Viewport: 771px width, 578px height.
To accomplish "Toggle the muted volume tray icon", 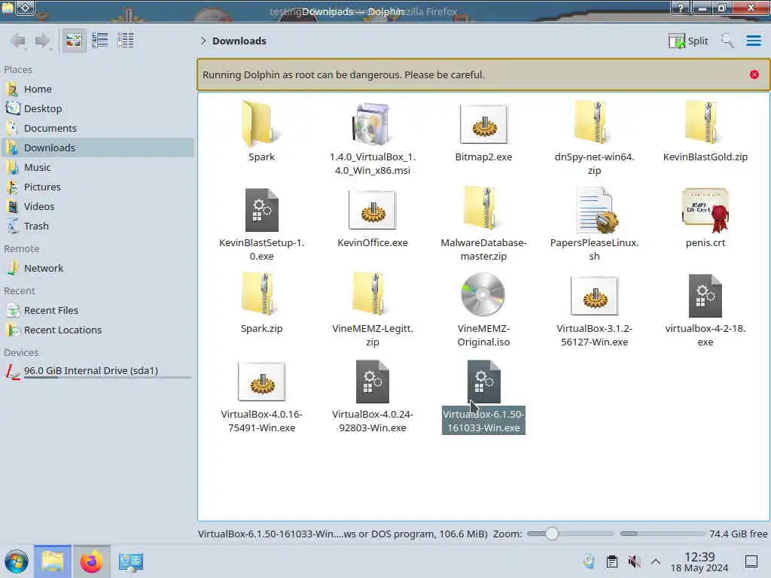I will click(x=634, y=561).
